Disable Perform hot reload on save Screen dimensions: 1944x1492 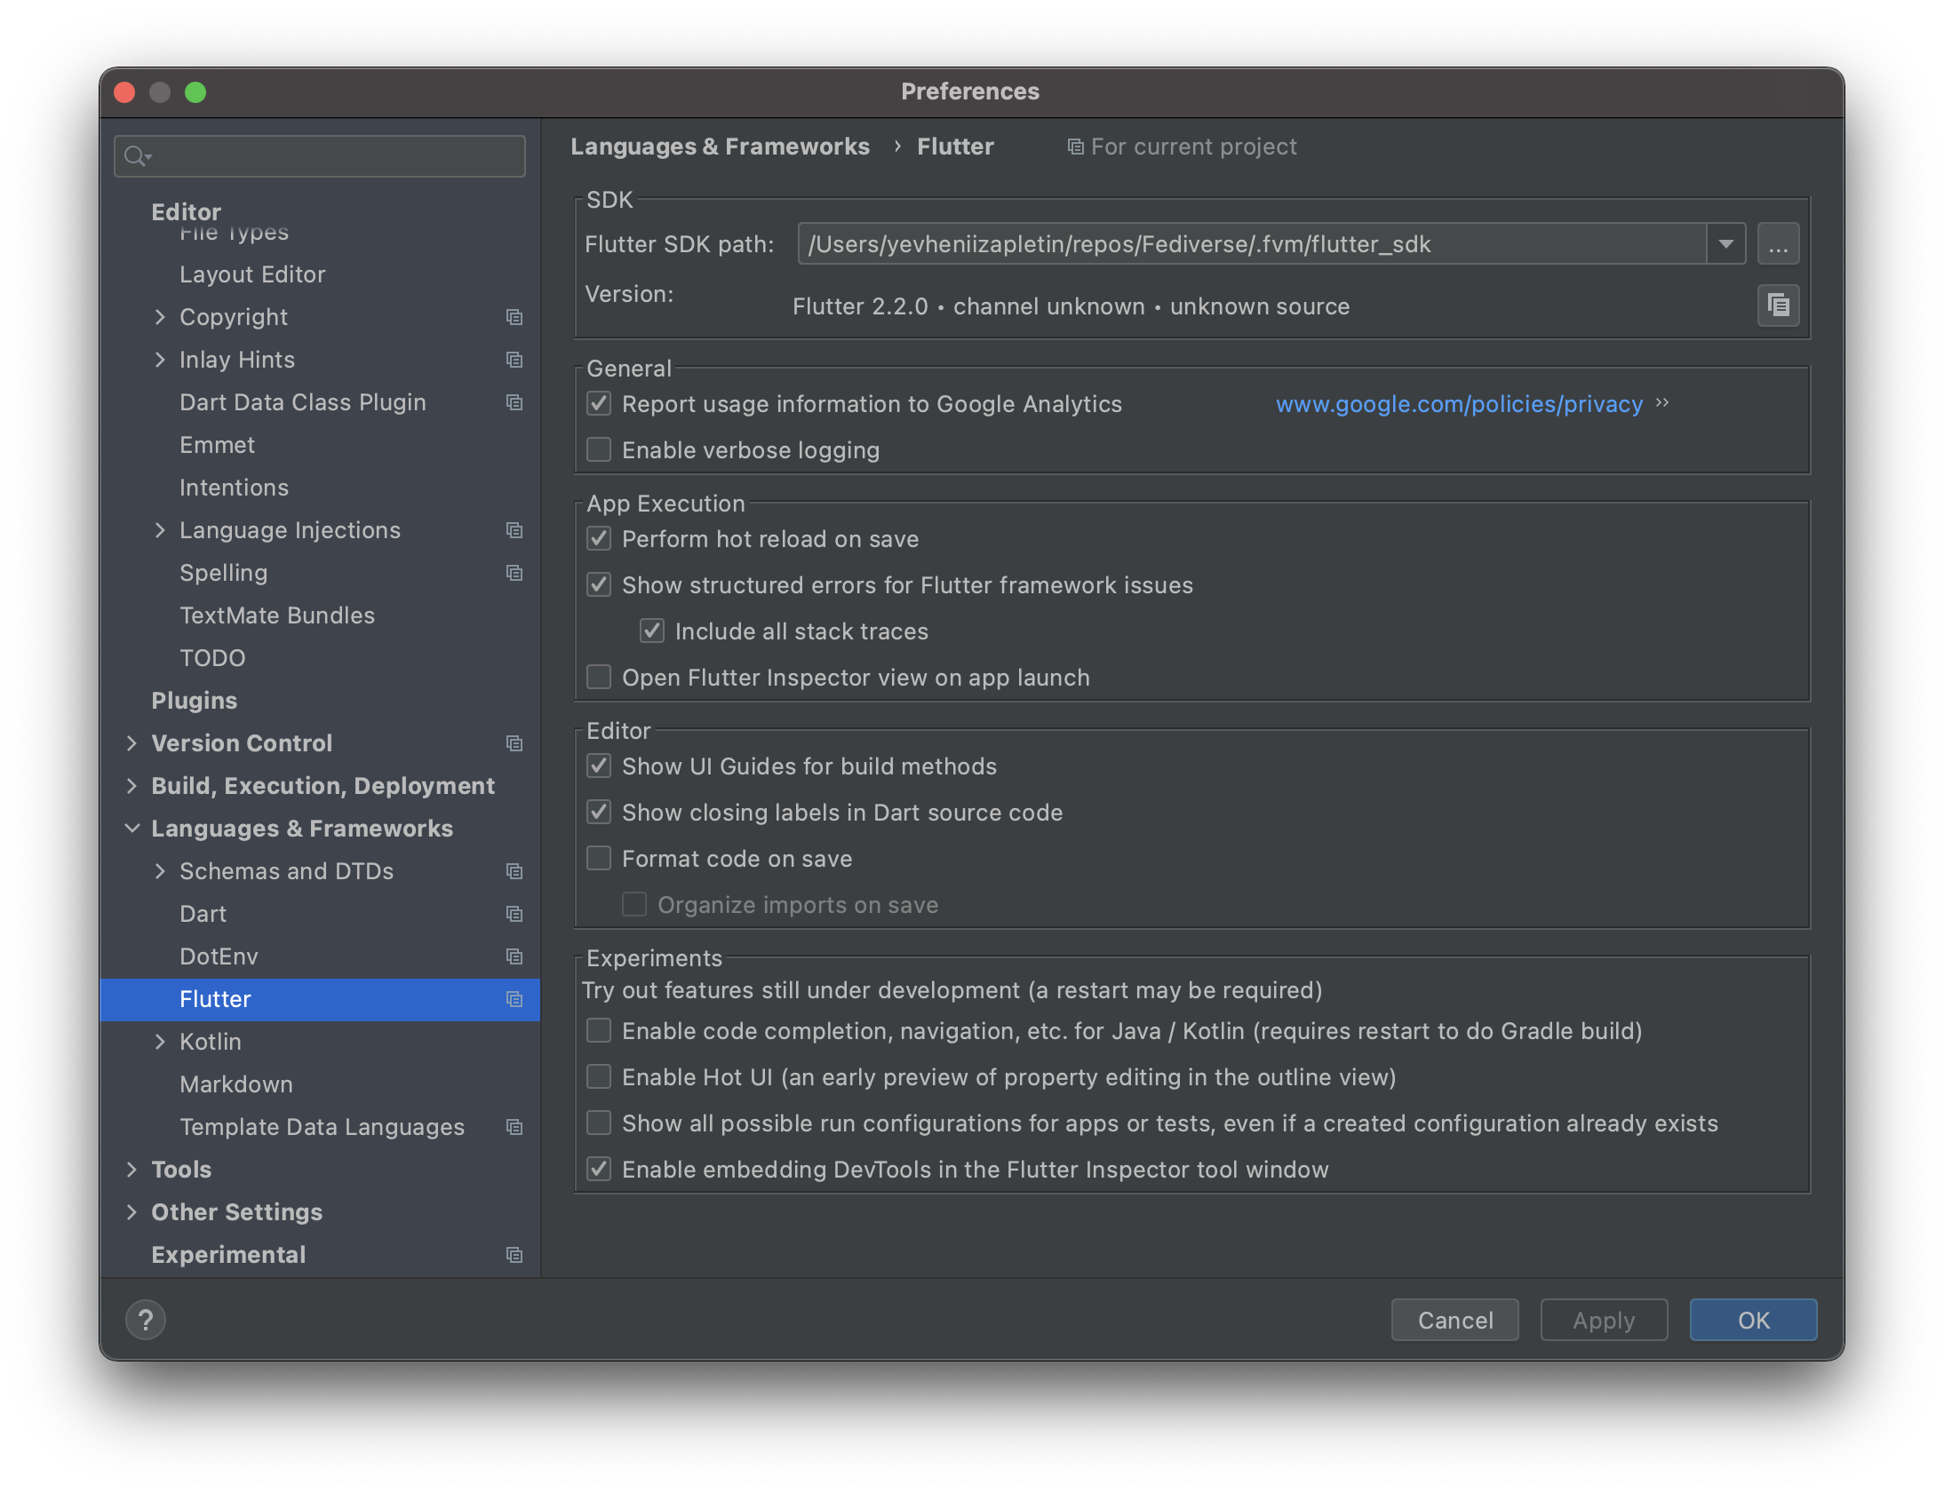599,539
